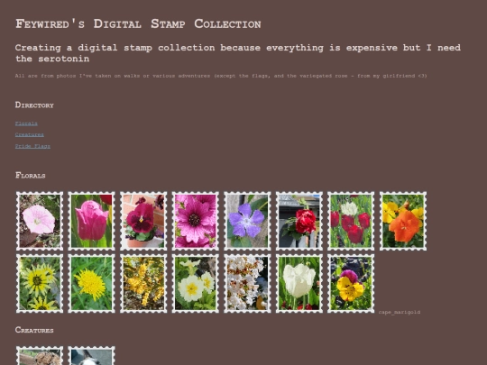The image size is (487, 365).
Task: Select the orange and yellow pansies stamp
Action: coord(403,221)
